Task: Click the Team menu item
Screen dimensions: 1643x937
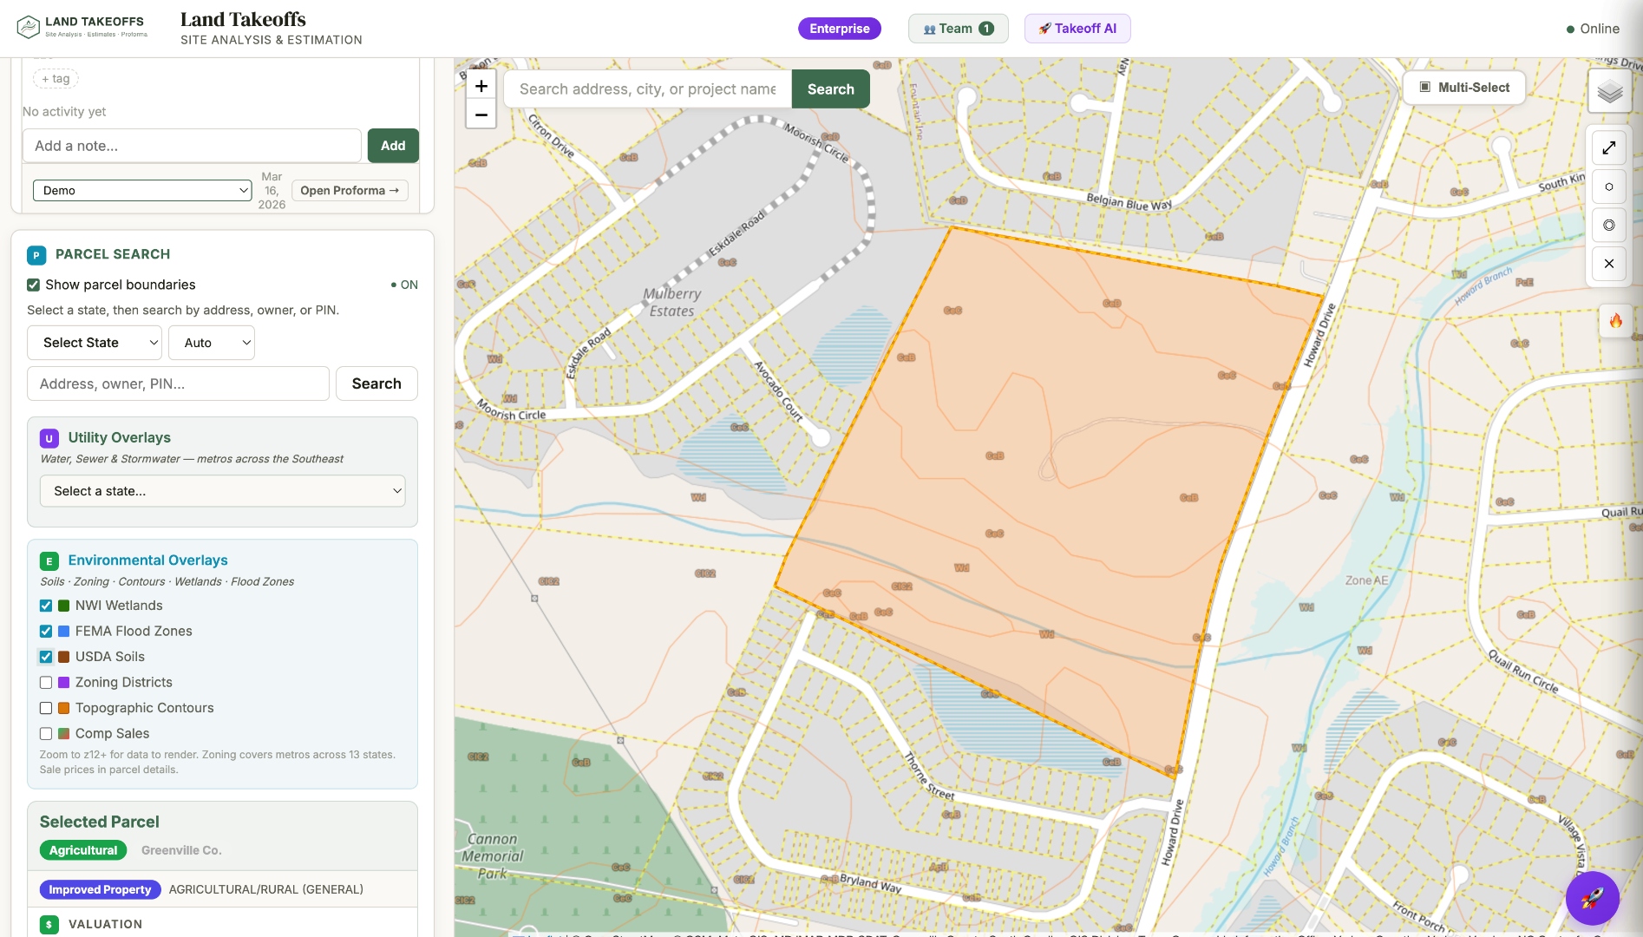Action: (958, 28)
